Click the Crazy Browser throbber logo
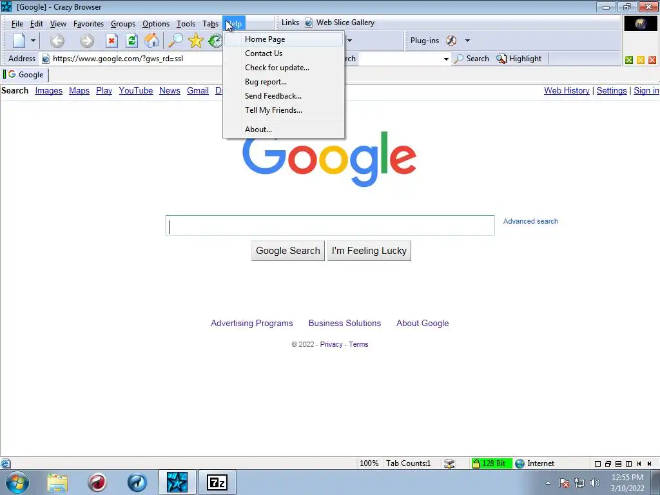The width and height of the screenshot is (660, 495). point(640,24)
